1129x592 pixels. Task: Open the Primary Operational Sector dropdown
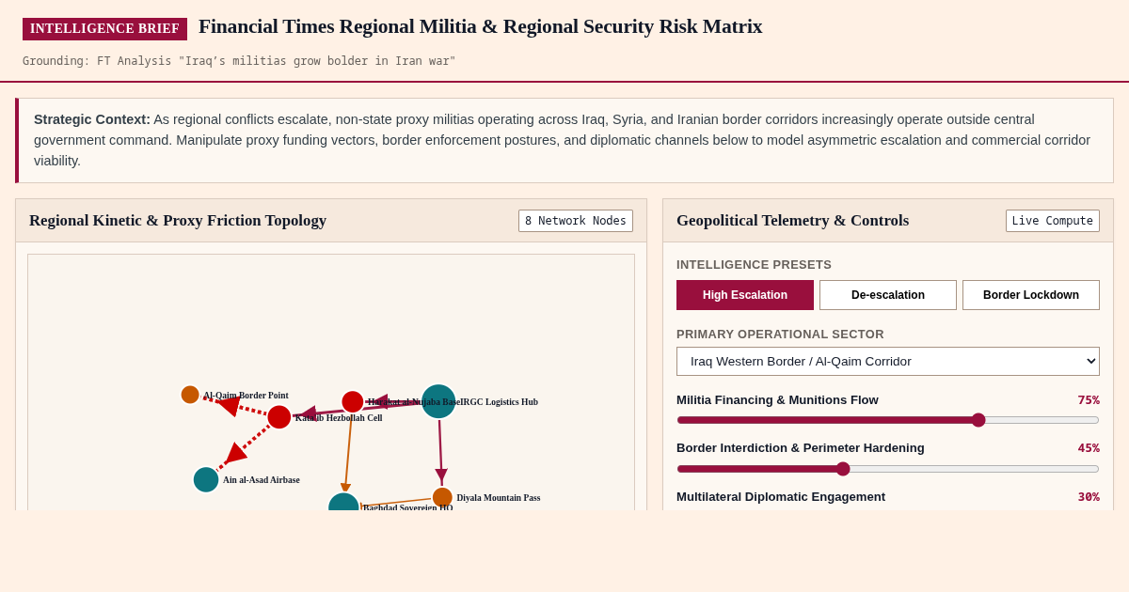click(x=888, y=361)
